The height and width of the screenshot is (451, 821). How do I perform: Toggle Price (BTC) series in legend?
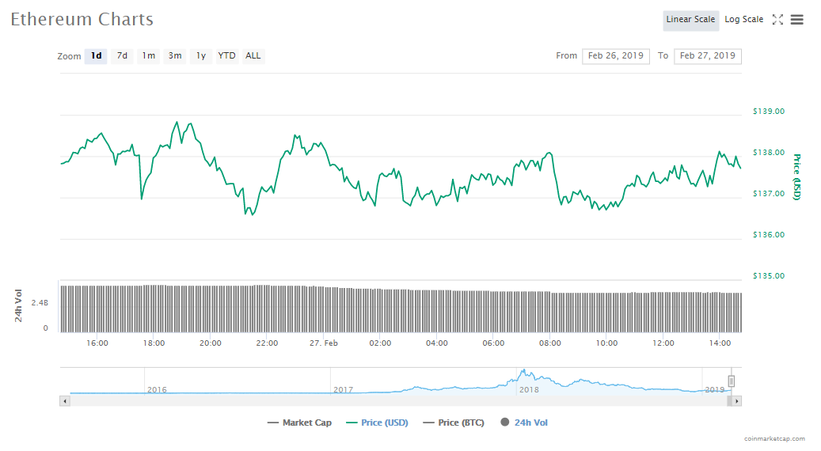coord(454,423)
